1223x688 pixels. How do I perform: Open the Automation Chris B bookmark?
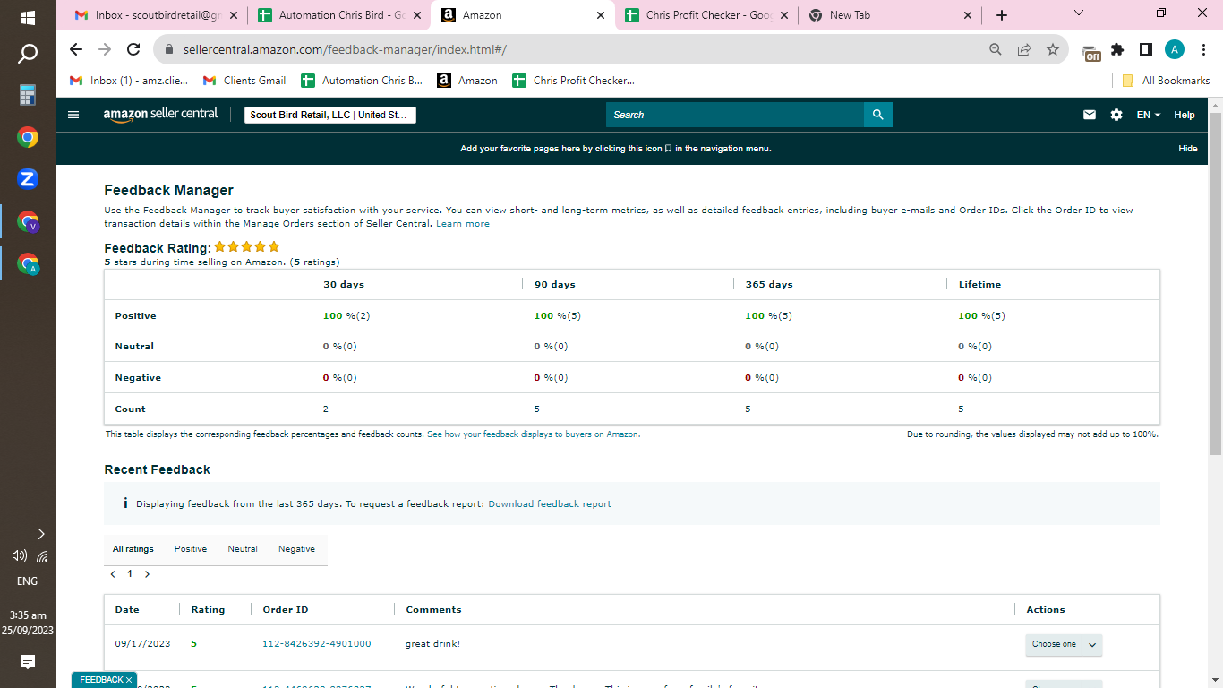click(x=362, y=81)
